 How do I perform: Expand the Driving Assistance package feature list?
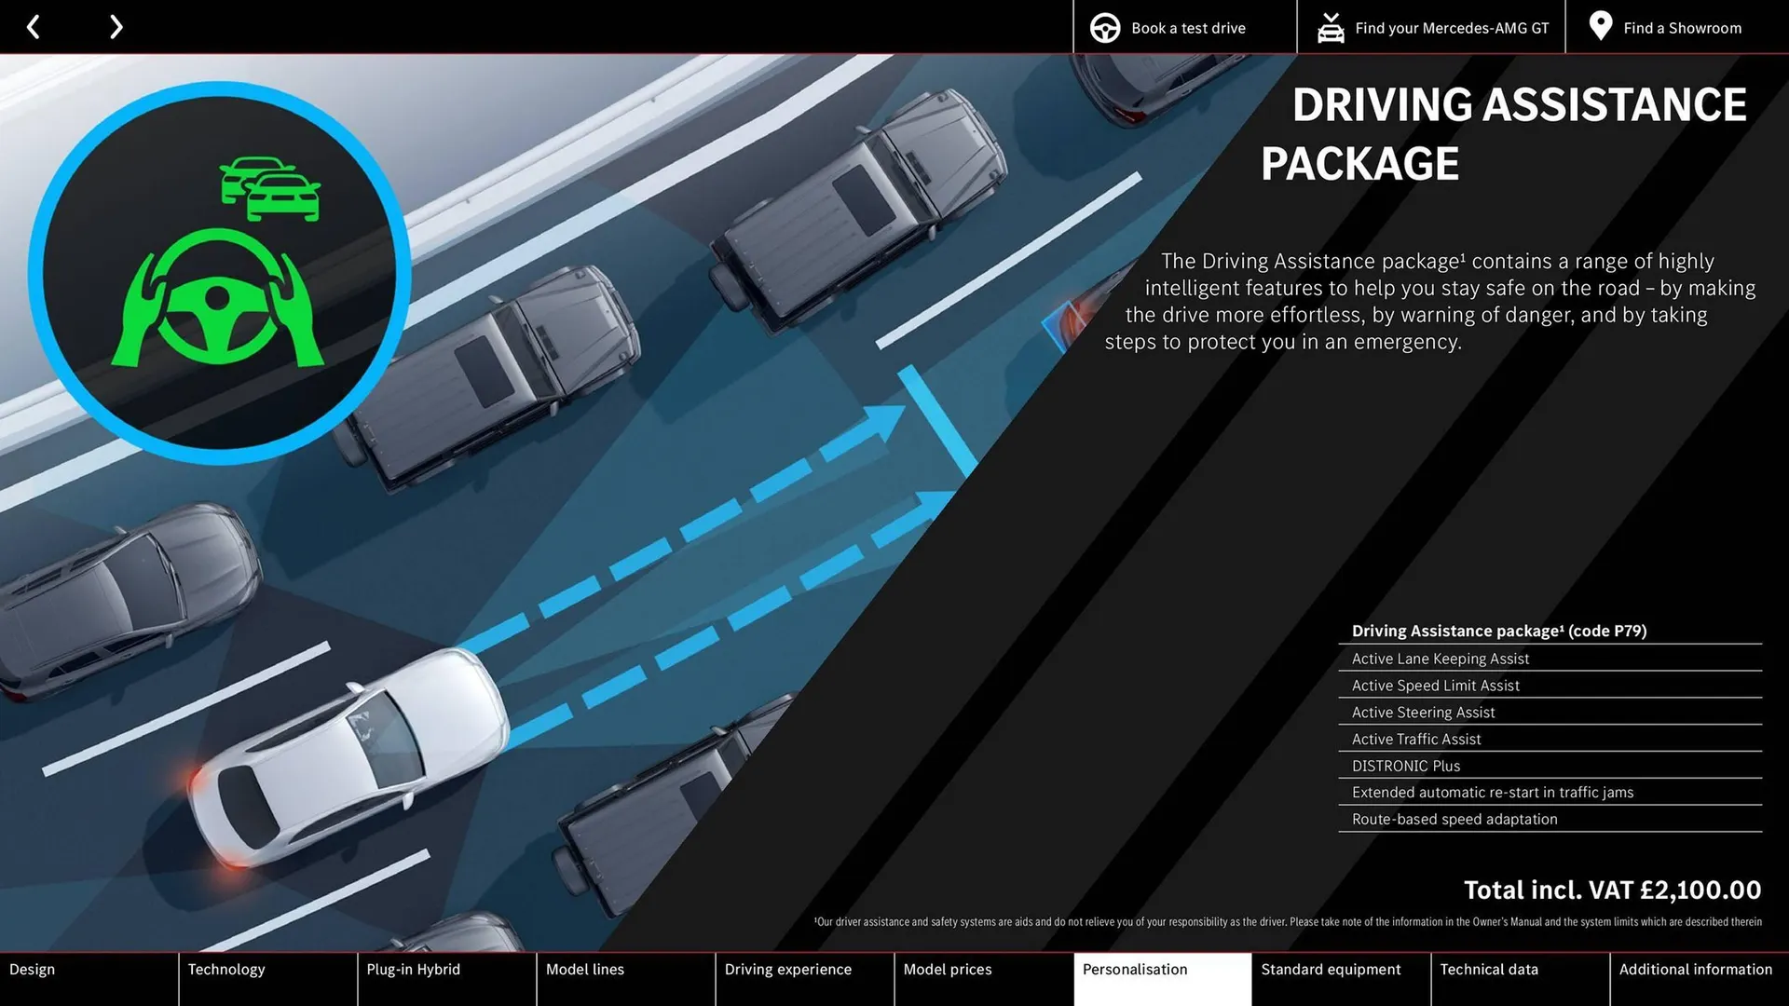pyautogui.click(x=1498, y=631)
